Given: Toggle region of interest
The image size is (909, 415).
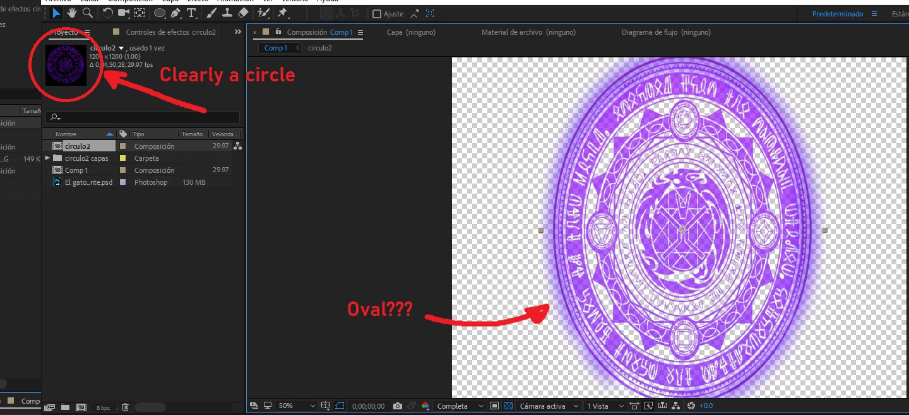Looking at the screenshot, I should 494,406.
